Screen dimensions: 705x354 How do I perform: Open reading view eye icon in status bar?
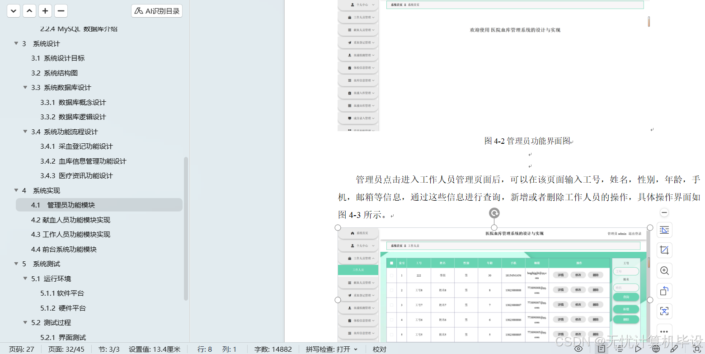(579, 349)
